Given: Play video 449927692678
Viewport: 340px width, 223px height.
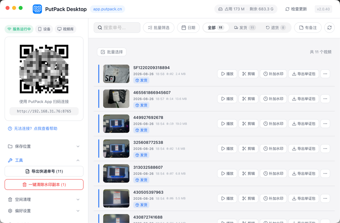Looking at the screenshot, I should coord(227,124).
